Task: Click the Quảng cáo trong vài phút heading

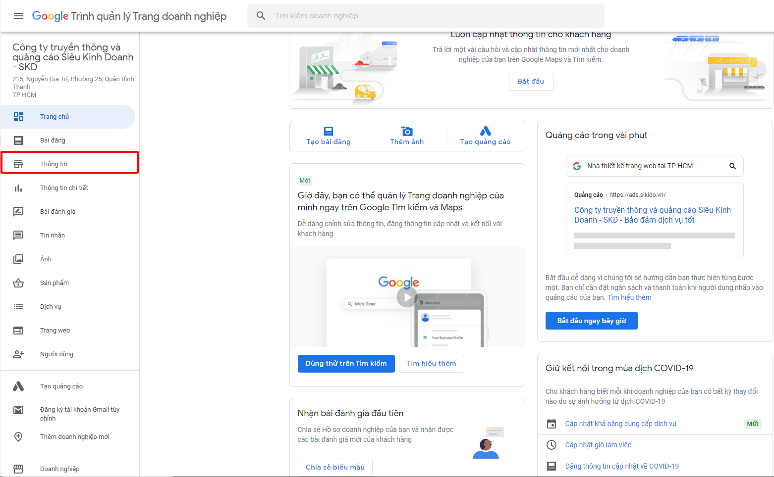Action: [596, 136]
